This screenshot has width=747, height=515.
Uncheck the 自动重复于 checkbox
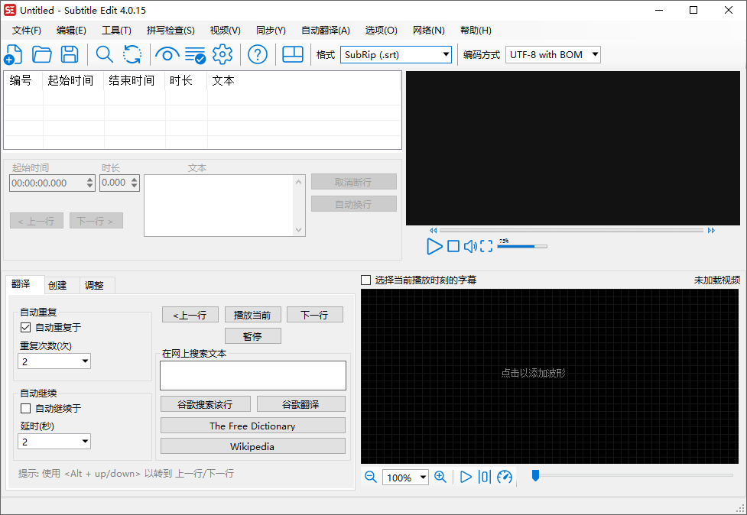click(25, 326)
